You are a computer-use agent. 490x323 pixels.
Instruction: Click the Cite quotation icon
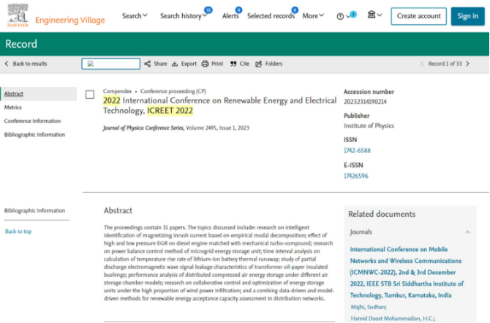(233, 64)
